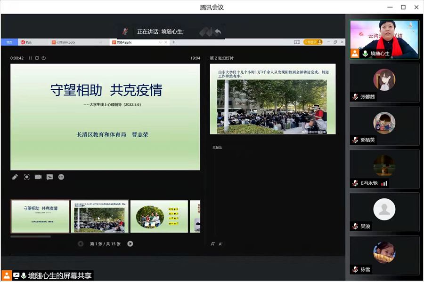The width and height of the screenshot is (424, 282).
Task: Click the power icon beside the timer
Action: point(43,58)
